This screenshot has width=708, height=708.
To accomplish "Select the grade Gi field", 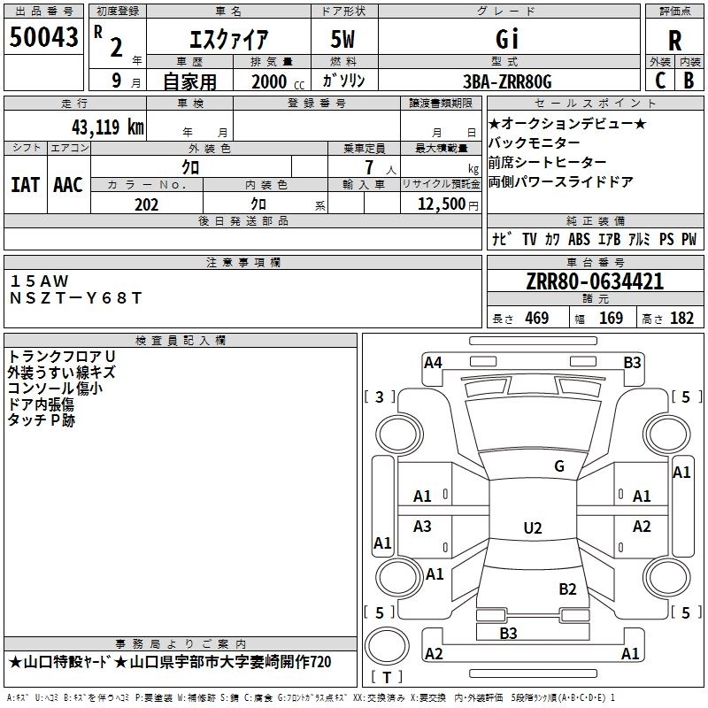I will coord(506,39).
